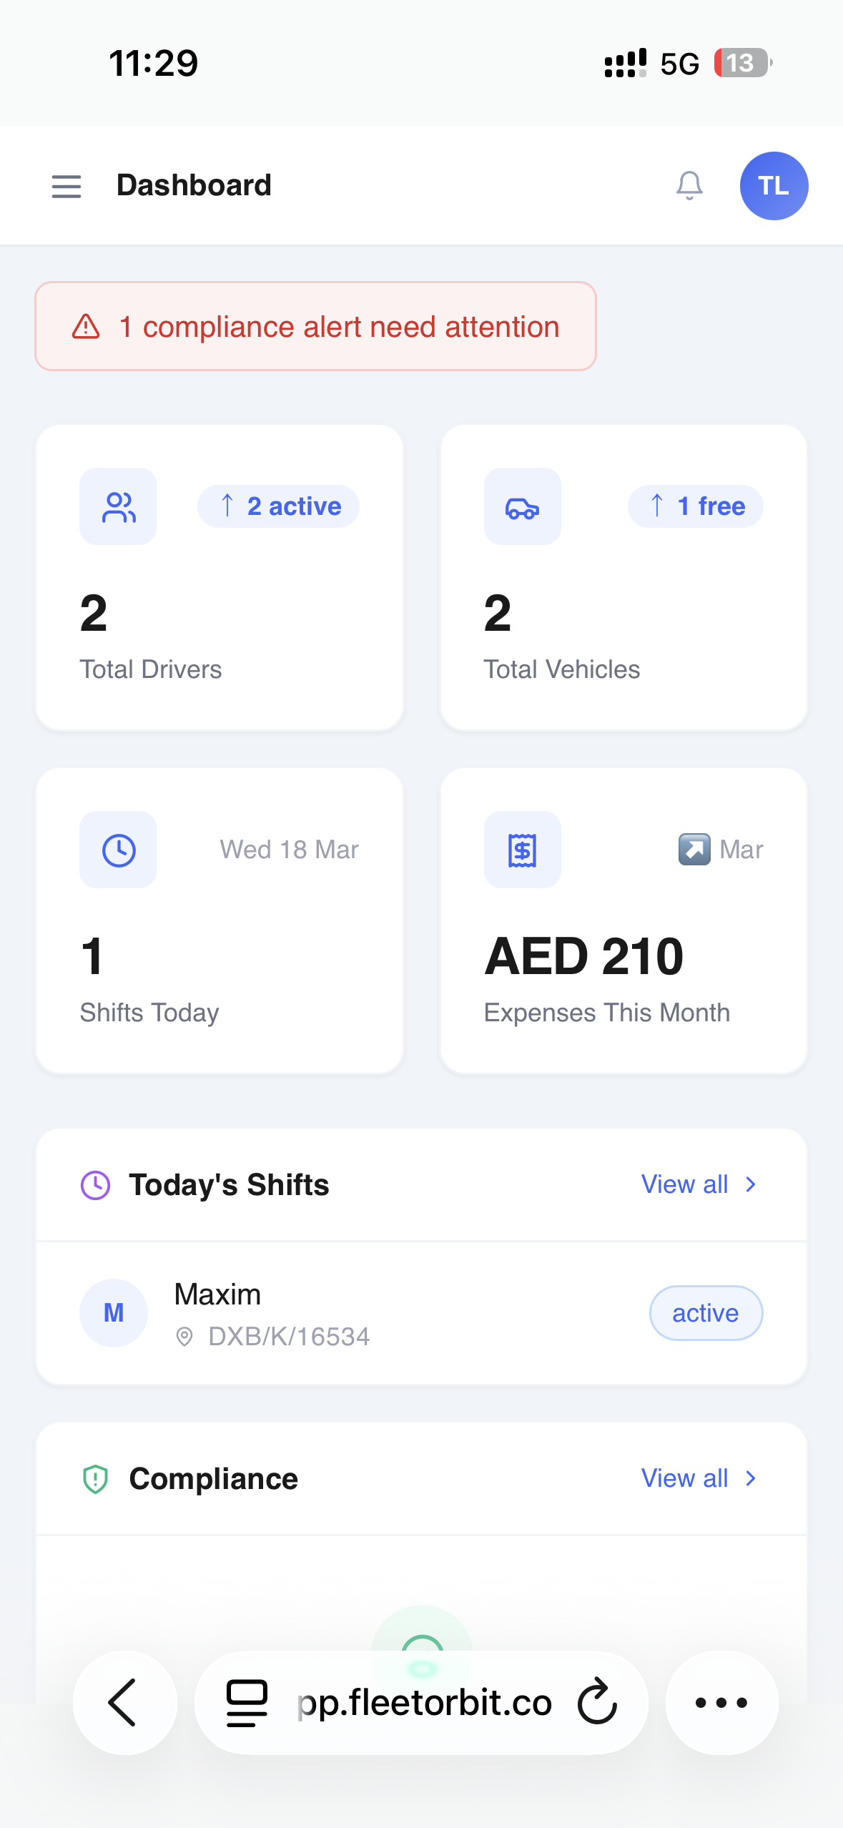Tap the notifications bell icon
Screen dimensions: 843x1828
point(689,186)
